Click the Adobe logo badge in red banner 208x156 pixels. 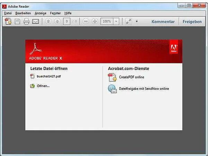[x=174, y=46]
